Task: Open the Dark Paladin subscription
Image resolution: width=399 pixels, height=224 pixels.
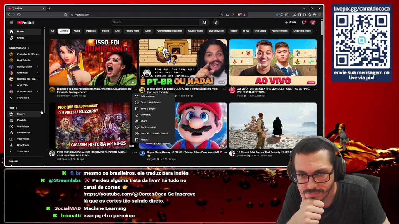Action: coord(24,60)
